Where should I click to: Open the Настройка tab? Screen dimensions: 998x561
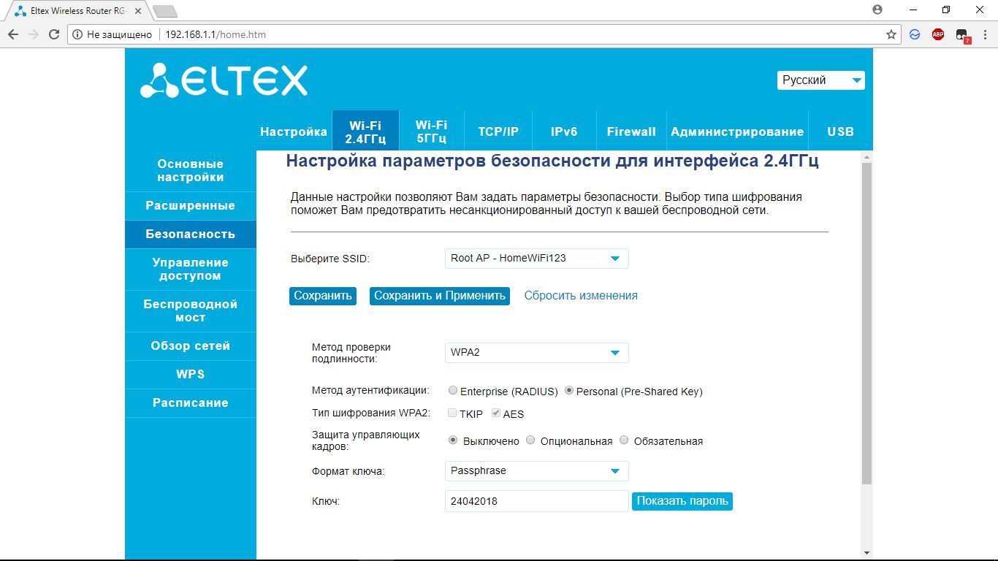coord(294,132)
